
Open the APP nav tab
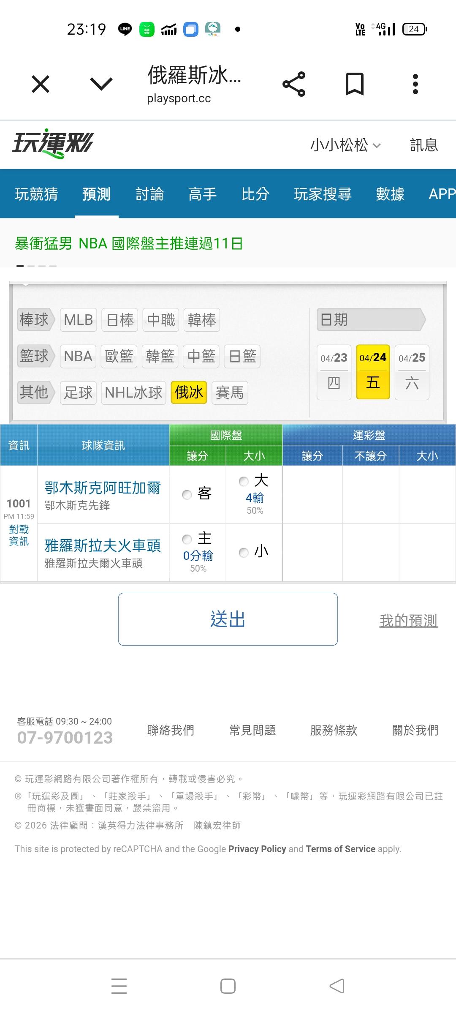point(442,194)
